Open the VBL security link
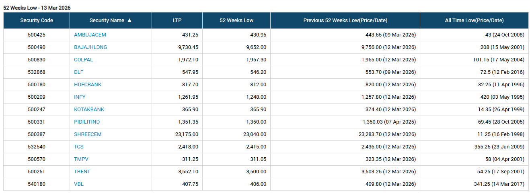 (x=79, y=184)
